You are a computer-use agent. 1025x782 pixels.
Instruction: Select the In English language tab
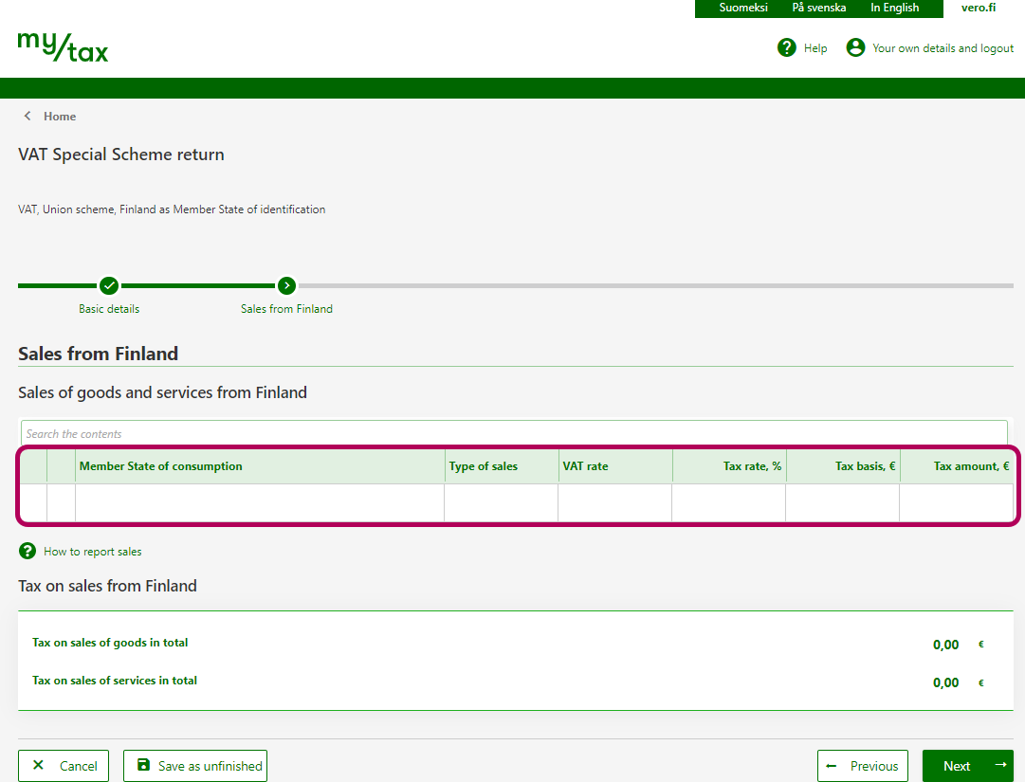894,8
